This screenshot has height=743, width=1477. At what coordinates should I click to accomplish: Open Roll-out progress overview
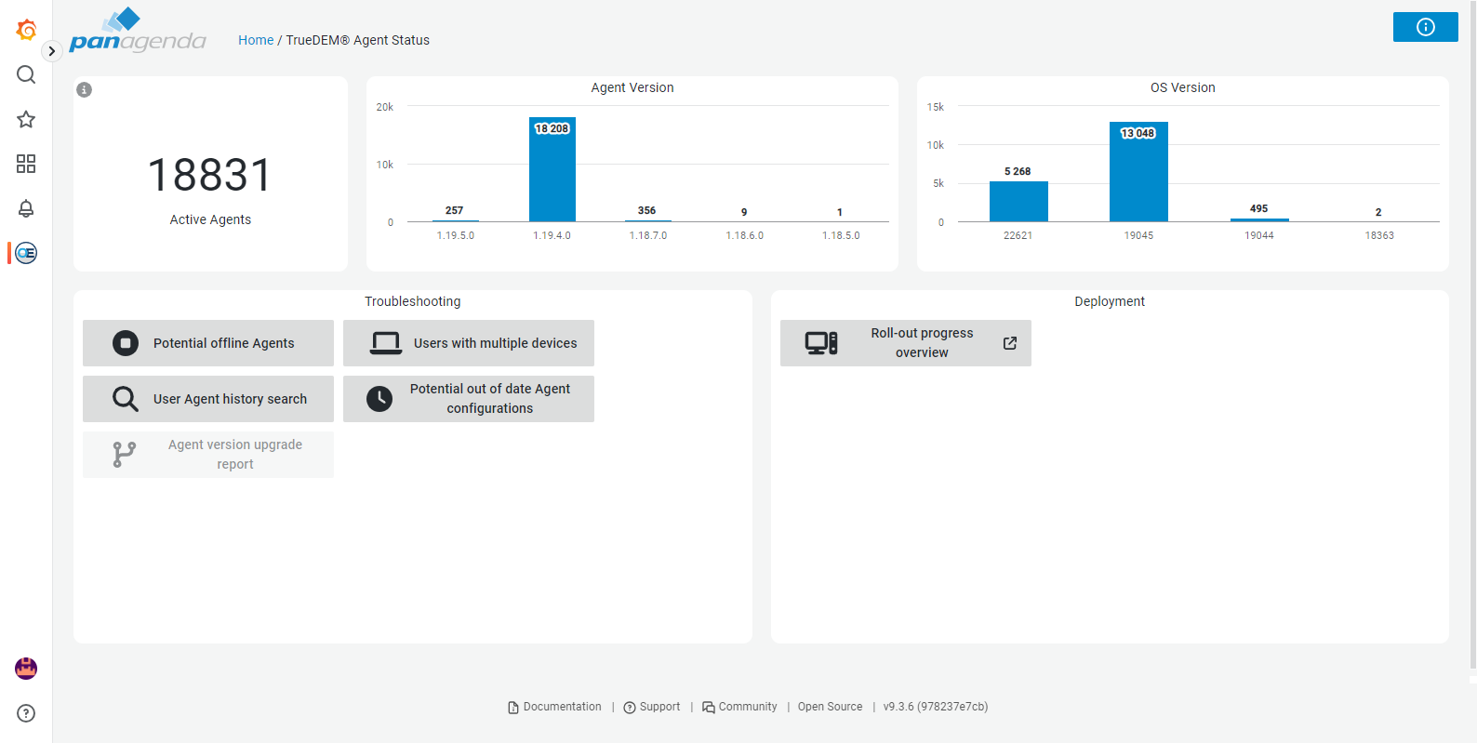(905, 343)
